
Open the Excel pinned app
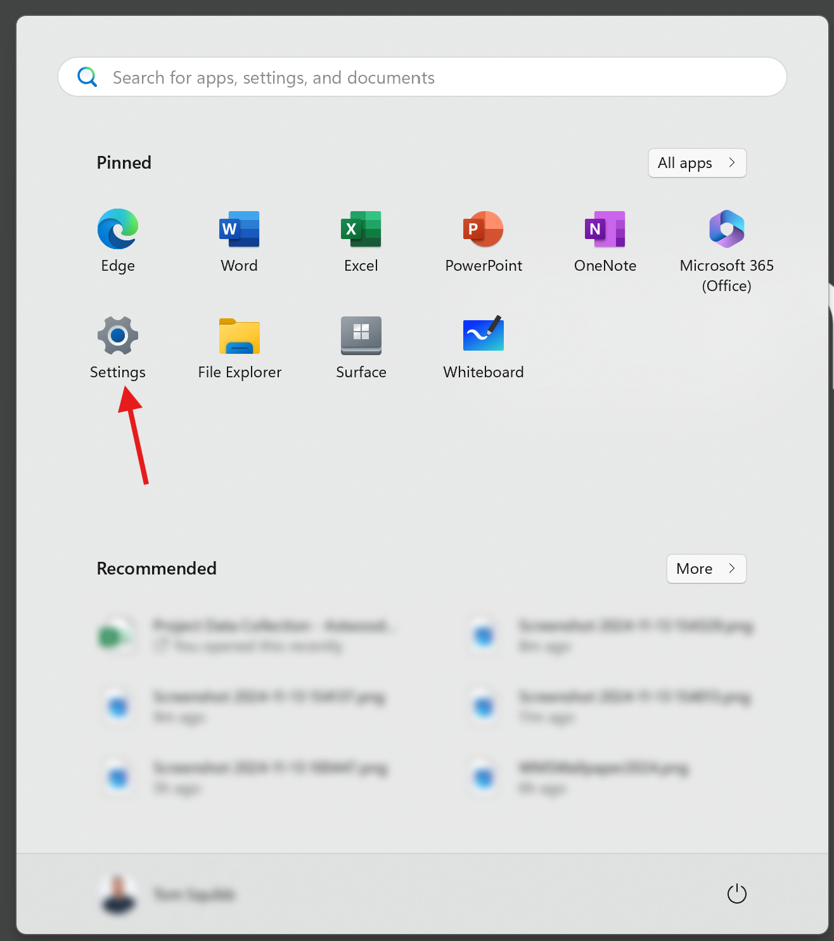tap(361, 229)
